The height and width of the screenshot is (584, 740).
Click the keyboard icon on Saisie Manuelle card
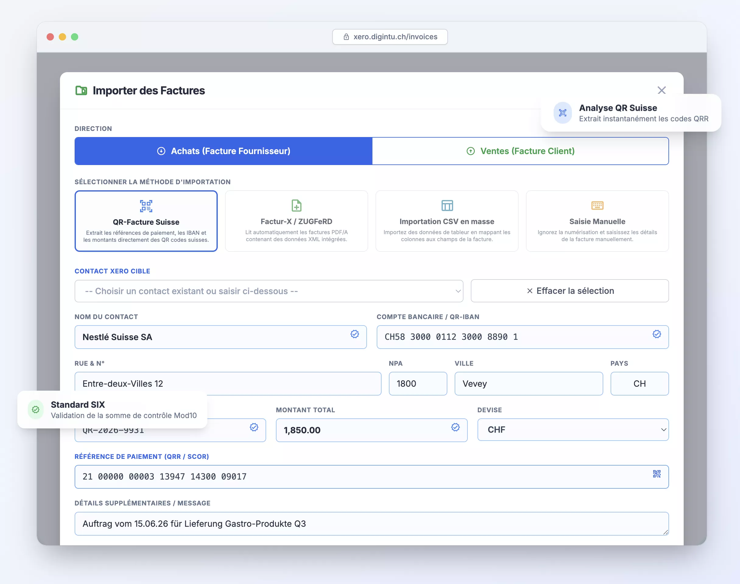(x=597, y=206)
